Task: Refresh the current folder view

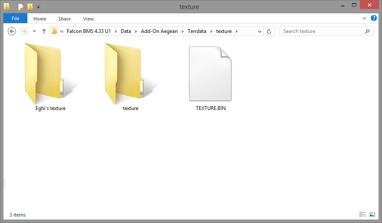Action: tap(269, 31)
